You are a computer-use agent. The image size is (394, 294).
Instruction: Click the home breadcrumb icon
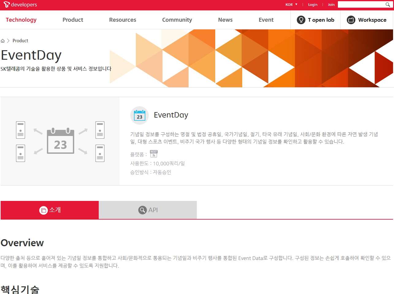pyautogui.click(x=3, y=41)
